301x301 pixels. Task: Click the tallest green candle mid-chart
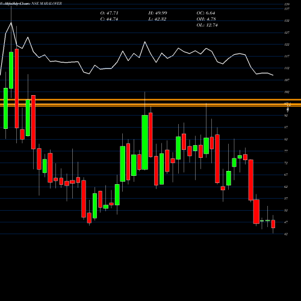coord(145,142)
